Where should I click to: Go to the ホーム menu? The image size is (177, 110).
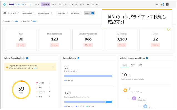tap(37, 4)
